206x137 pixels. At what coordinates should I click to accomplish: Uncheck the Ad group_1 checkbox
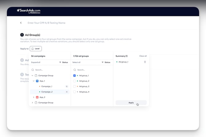(74, 75)
